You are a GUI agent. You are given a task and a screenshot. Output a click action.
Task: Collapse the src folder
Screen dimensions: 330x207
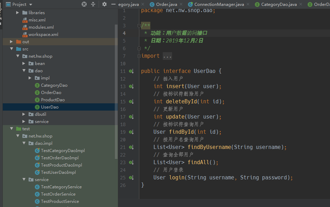point(11,49)
